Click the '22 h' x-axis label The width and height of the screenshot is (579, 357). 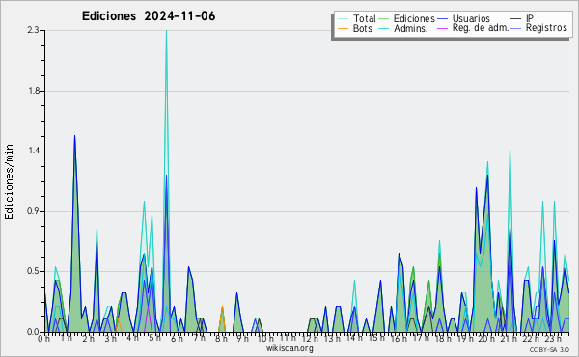click(532, 339)
